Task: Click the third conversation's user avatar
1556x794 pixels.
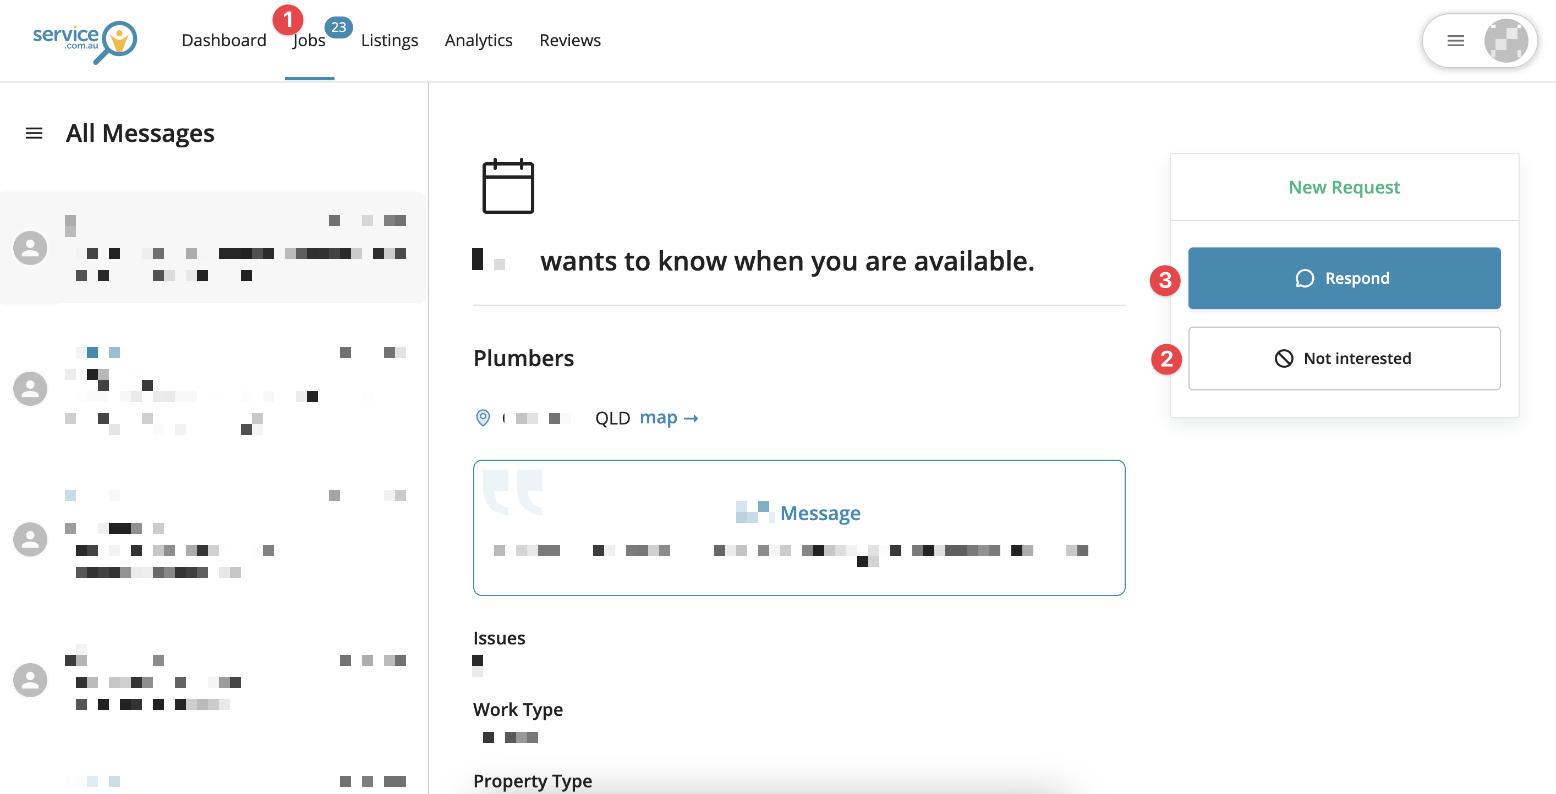Action: 30,539
